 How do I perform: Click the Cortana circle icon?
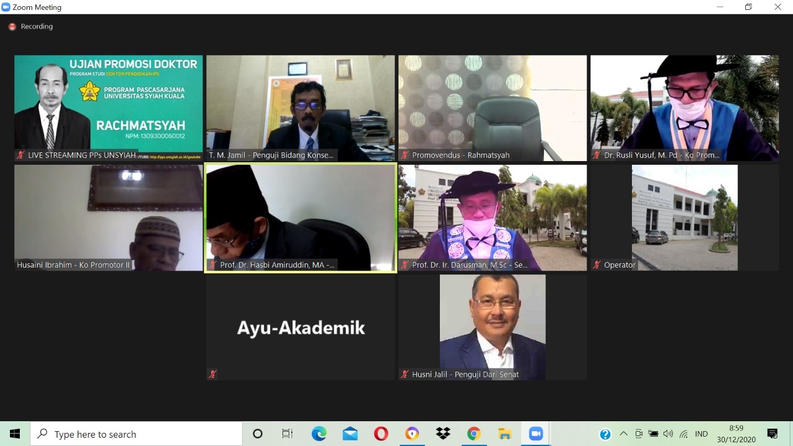click(258, 434)
